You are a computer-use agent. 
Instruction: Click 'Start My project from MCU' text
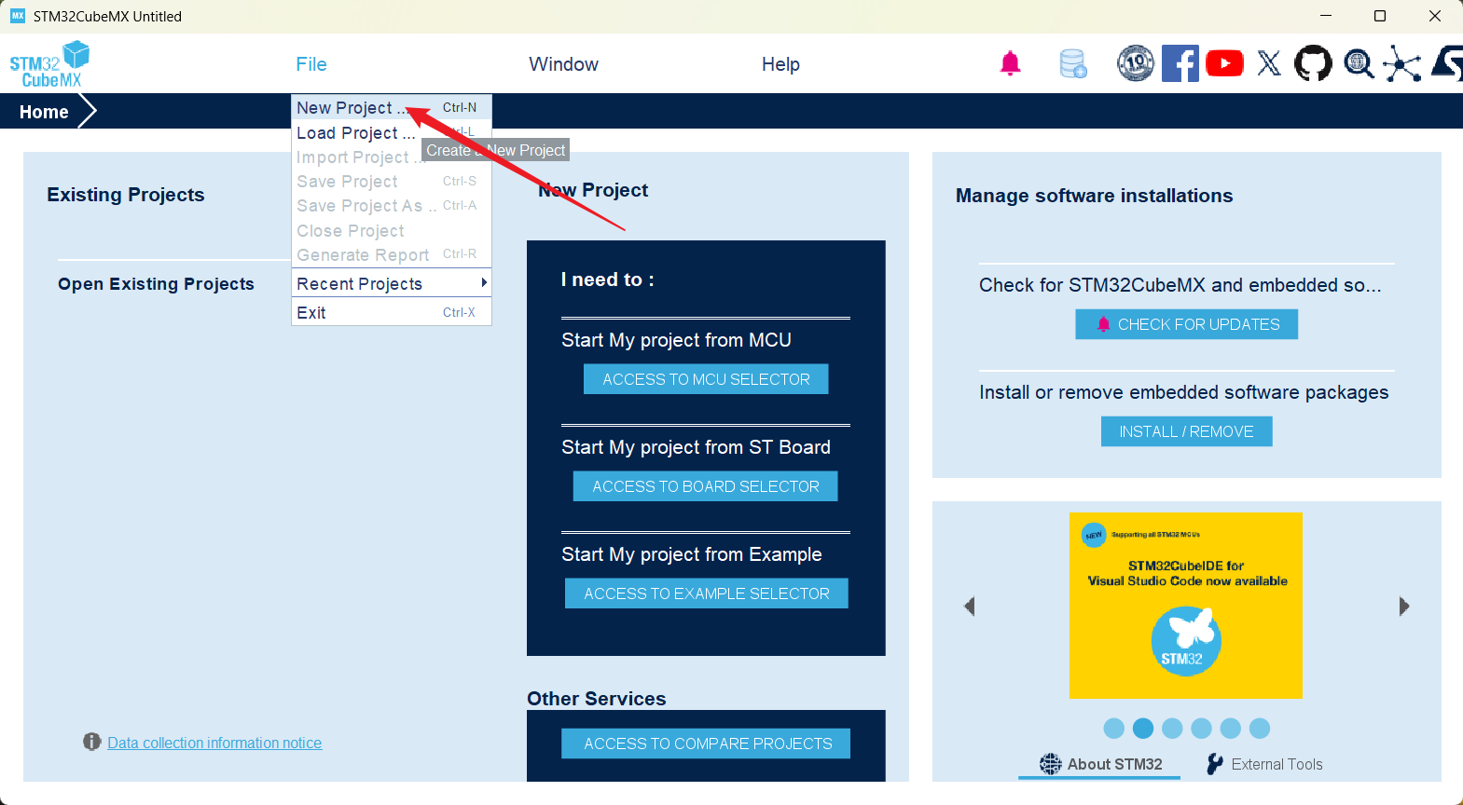pyautogui.click(x=676, y=340)
